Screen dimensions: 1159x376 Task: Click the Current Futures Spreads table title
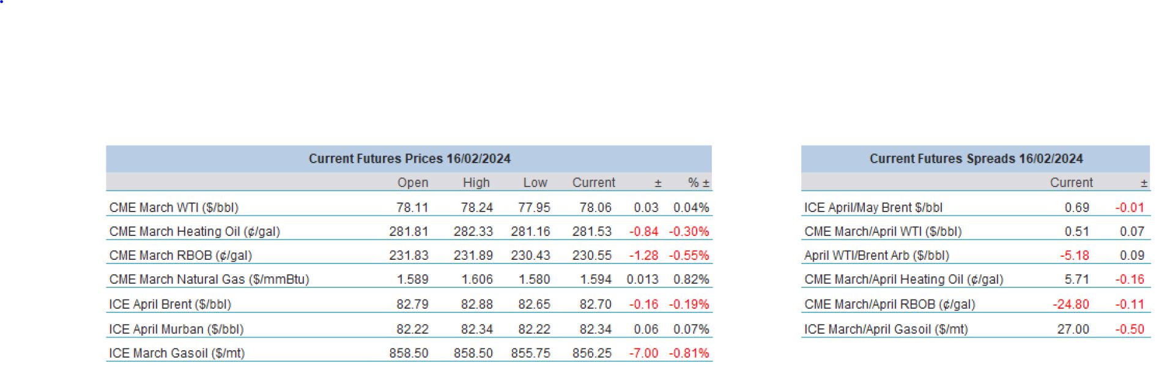click(976, 159)
